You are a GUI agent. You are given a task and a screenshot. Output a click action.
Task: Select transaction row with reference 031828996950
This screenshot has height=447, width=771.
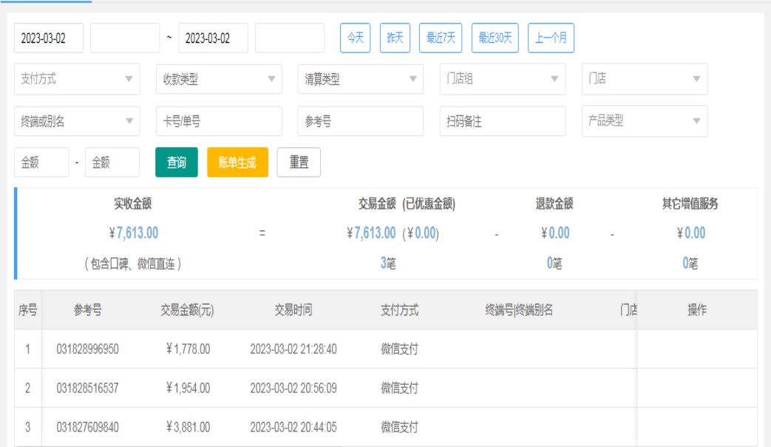click(87, 349)
